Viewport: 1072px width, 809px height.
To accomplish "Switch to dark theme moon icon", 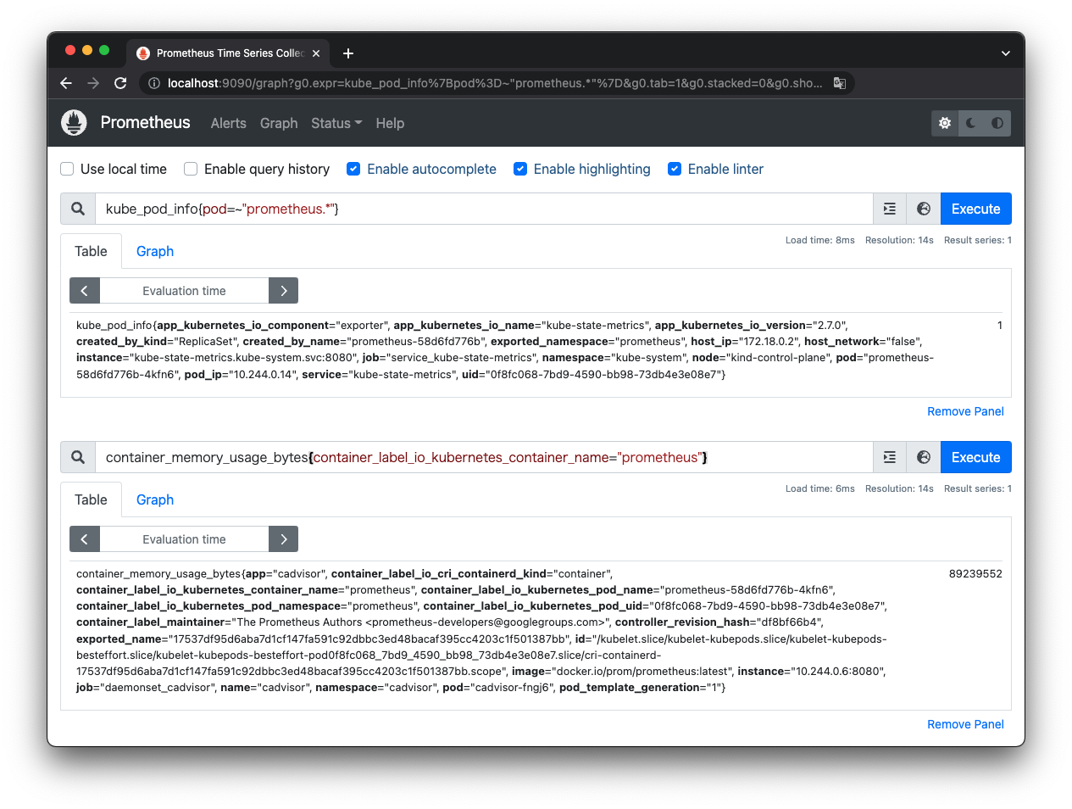I will [x=971, y=123].
